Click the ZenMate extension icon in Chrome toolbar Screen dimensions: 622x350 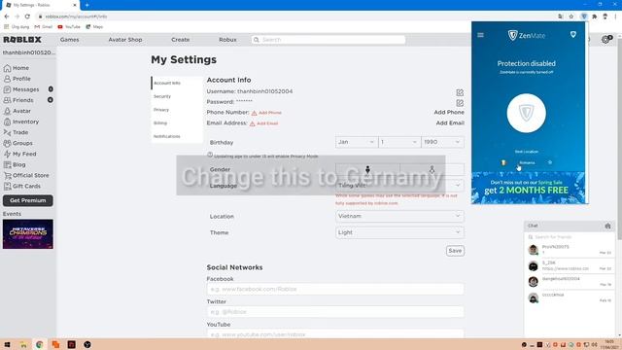(584, 17)
